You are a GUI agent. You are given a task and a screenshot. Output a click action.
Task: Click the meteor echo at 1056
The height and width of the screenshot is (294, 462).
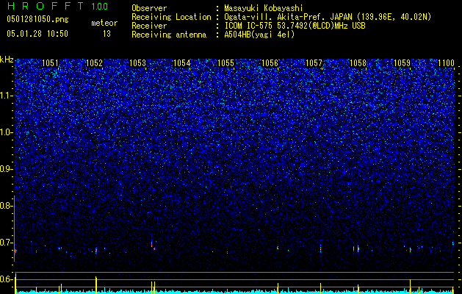click(x=278, y=248)
